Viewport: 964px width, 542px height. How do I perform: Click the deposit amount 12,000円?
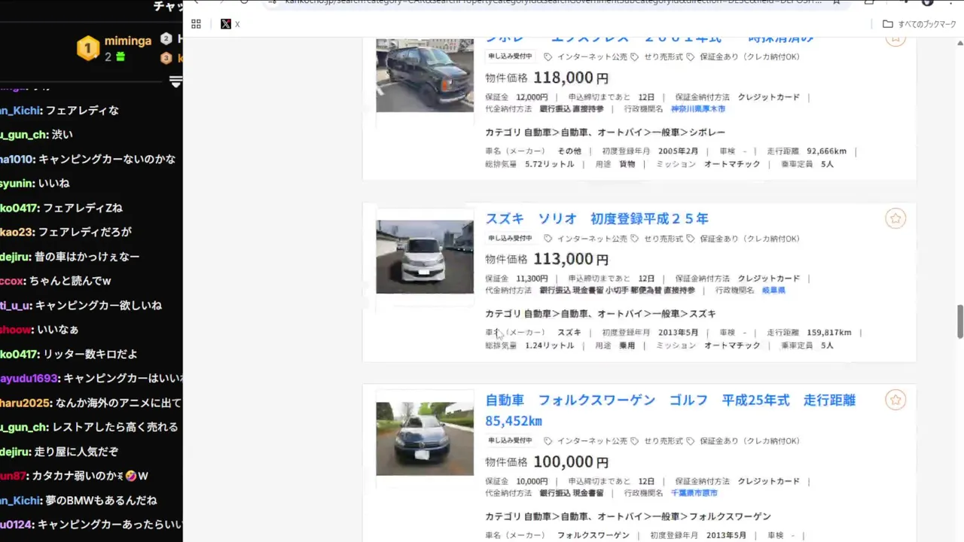532,97
